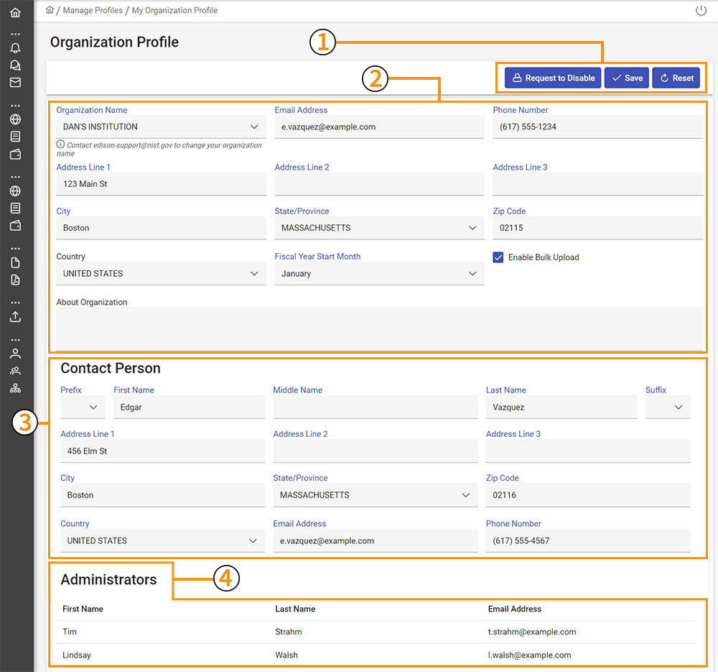Open the multi-user group icon in sidebar
This screenshot has height=672, width=718.
click(15, 371)
